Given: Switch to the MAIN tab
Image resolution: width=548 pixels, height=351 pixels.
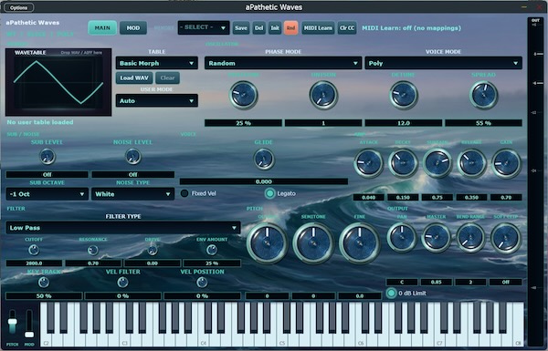Looking at the screenshot, I should coord(102,28).
